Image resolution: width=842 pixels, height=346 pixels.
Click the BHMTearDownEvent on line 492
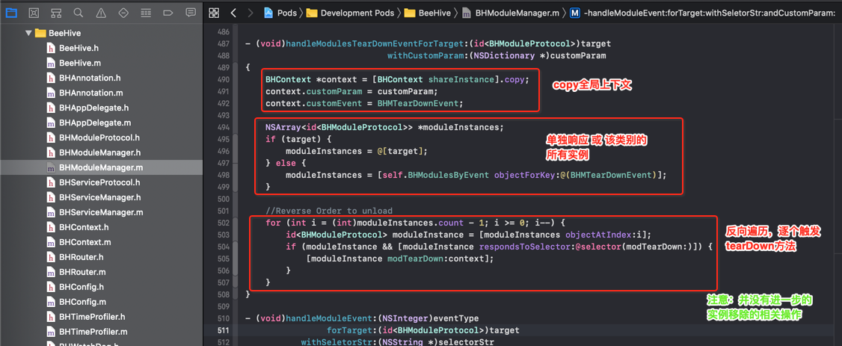419,104
